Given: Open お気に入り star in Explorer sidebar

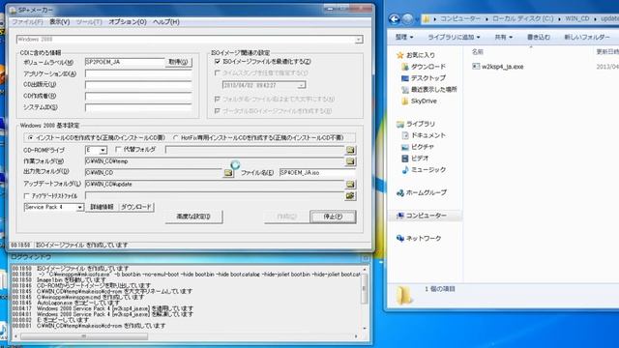Looking at the screenshot, I should pos(399,55).
